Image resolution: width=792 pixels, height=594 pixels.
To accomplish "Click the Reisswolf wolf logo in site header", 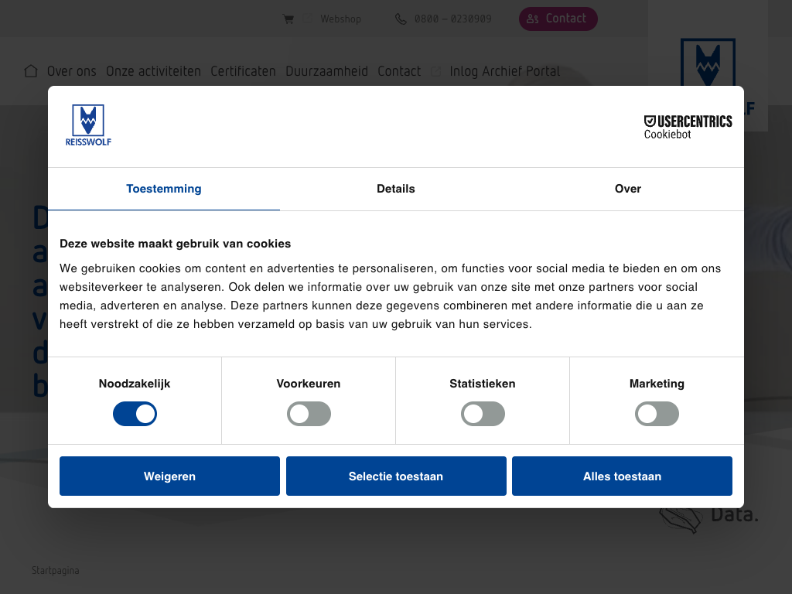I will tap(708, 66).
